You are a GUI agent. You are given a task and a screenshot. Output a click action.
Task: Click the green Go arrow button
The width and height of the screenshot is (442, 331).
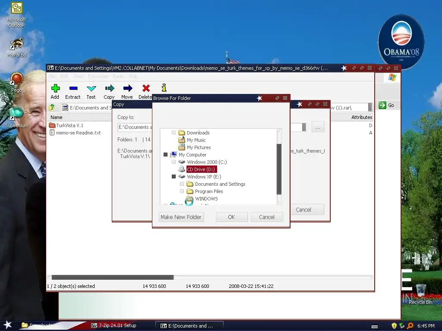point(382,105)
